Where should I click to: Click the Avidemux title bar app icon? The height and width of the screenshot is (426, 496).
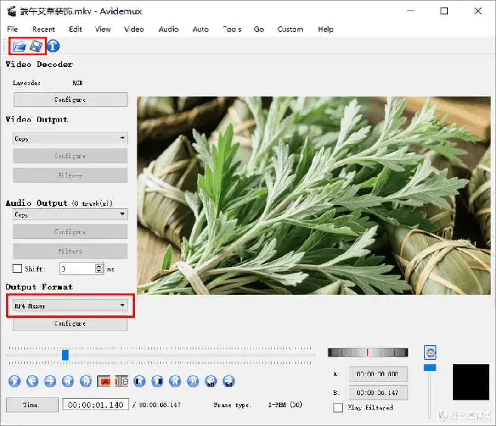[x=11, y=11]
